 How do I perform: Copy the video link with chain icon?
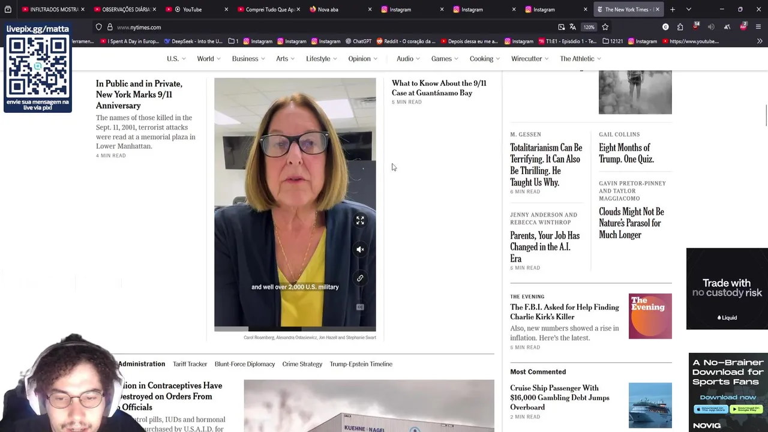360,278
